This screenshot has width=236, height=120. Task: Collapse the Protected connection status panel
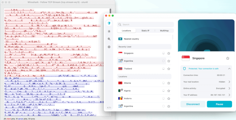coord(229,69)
